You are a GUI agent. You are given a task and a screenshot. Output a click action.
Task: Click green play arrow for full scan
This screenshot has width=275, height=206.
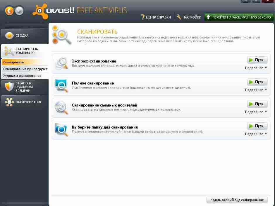251,82
